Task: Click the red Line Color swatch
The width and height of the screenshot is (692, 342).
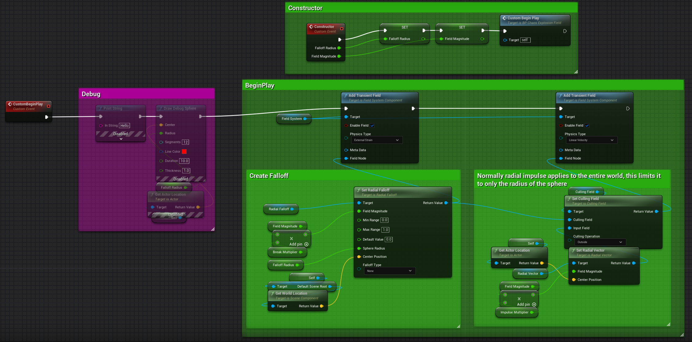Action: [x=184, y=151]
